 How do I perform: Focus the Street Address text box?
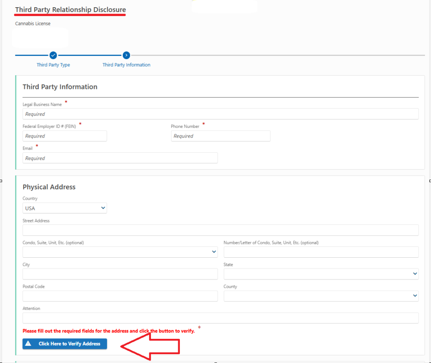[x=220, y=230]
